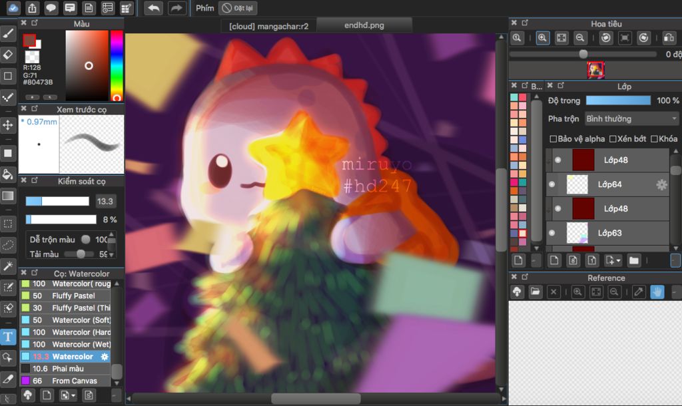Click the cloud save icon in top toolbar

(x=13, y=8)
